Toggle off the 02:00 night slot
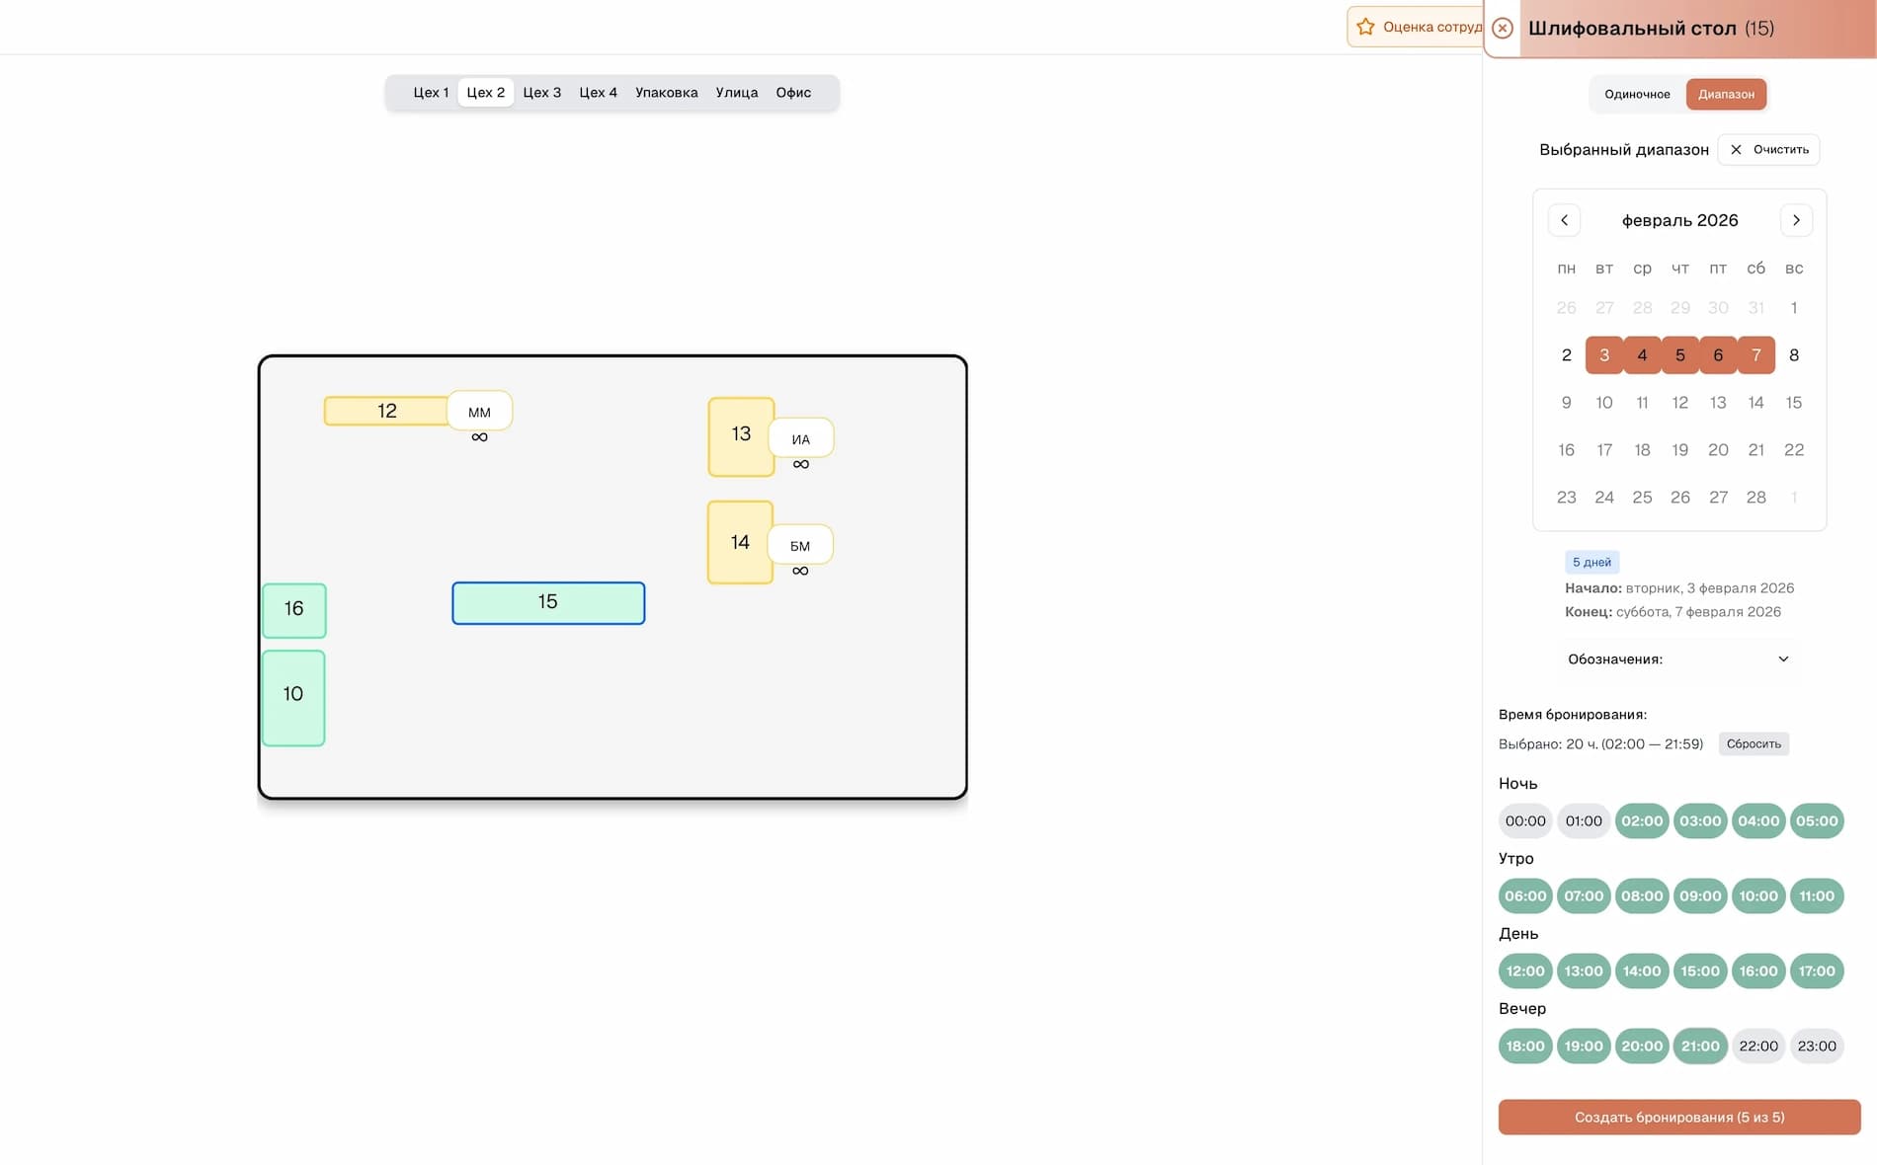This screenshot has width=1877, height=1165. coord(1642,820)
